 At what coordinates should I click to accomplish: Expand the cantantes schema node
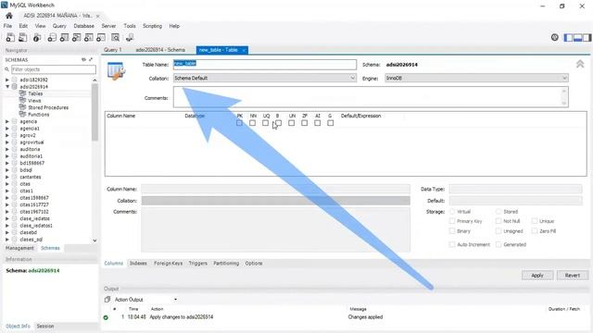(x=7, y=177)
